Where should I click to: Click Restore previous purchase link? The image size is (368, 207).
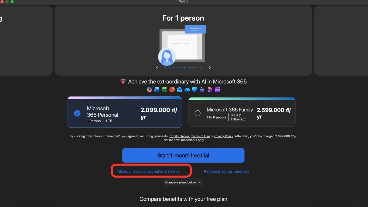[227, 171]
